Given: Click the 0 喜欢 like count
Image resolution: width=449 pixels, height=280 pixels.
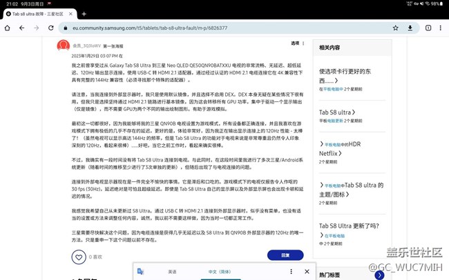Looking at the screenshot, I should coord(95,257).
